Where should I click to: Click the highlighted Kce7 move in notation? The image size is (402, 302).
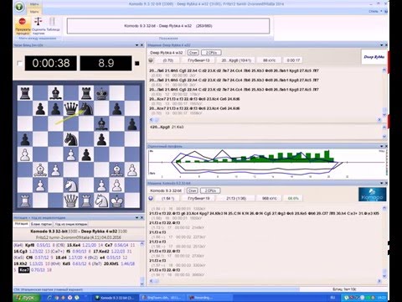(x=24, y=270)
